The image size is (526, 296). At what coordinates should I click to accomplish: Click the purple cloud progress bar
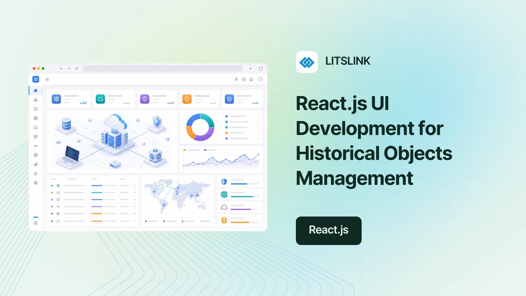245,209
